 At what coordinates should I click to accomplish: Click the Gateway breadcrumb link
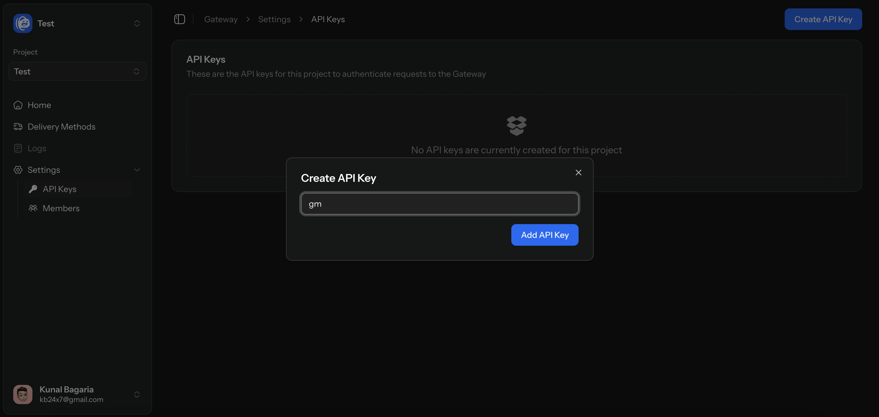point(221,19)
